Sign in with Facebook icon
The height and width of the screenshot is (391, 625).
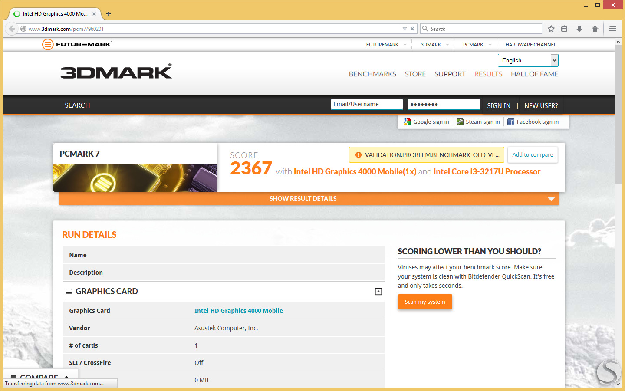pos(511,122)
